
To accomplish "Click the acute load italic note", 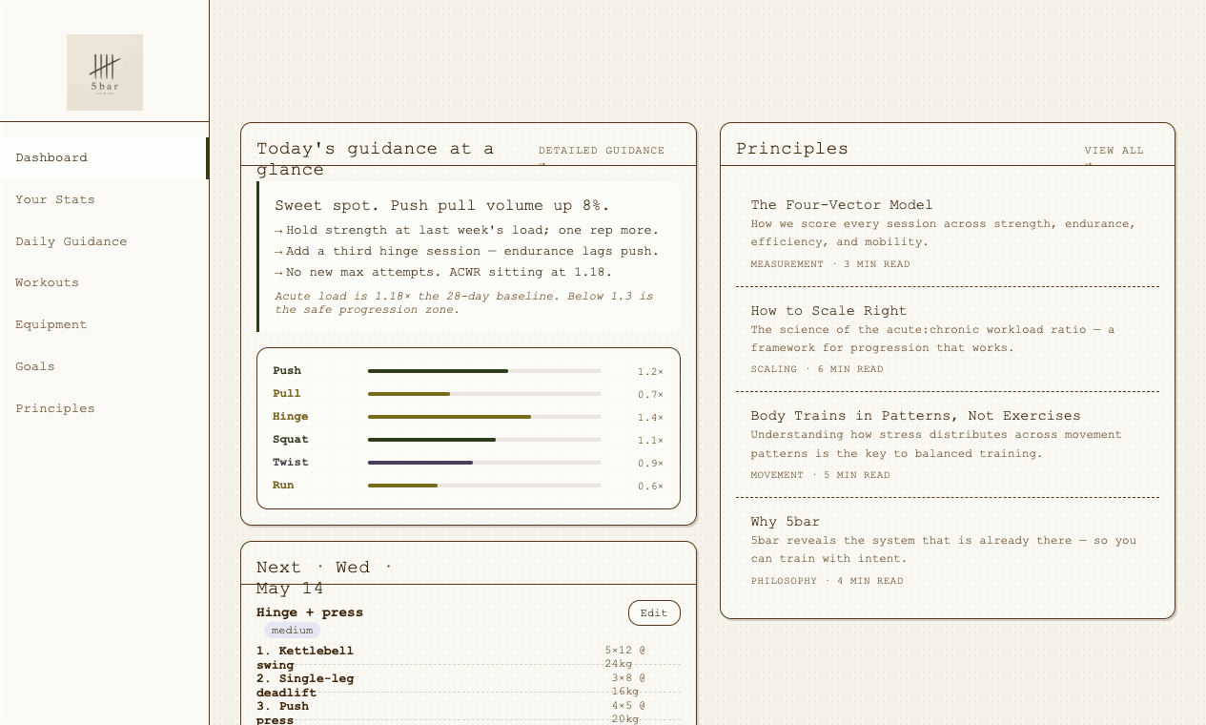I will coord(464,302).
